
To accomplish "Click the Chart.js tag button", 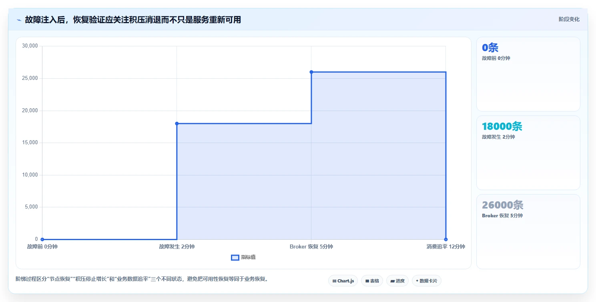I will (x=343, y=281).
